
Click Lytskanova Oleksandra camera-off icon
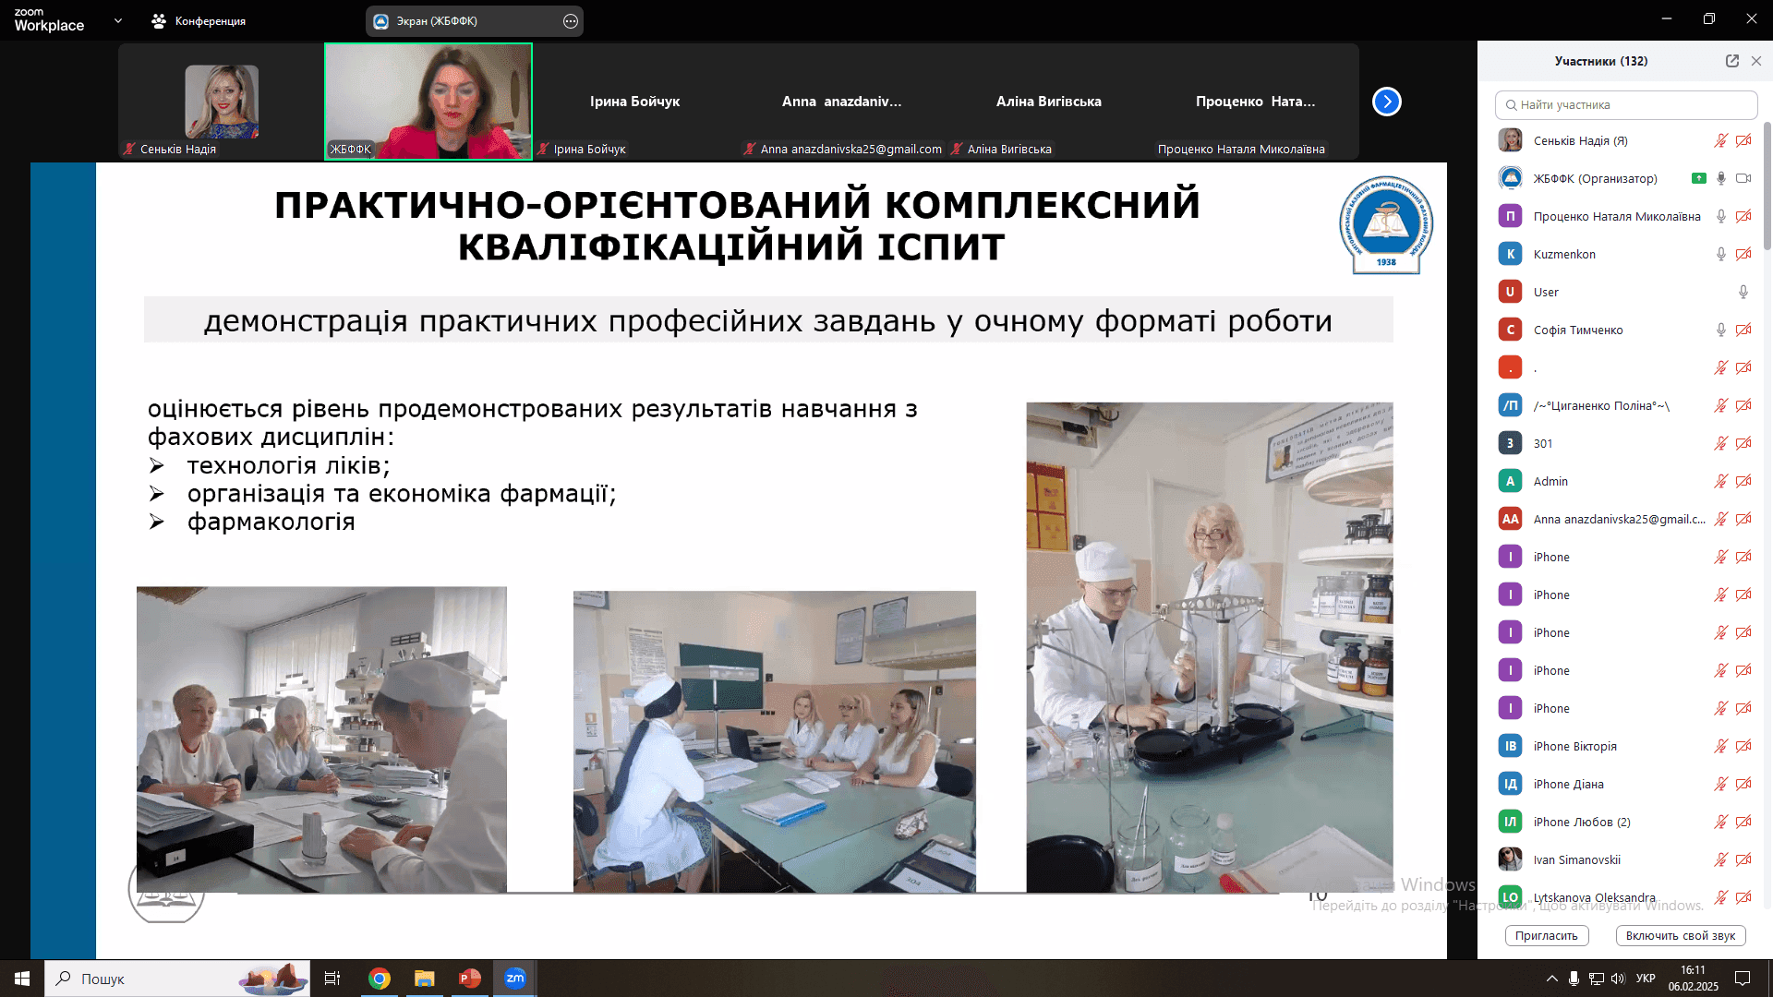[1743, 897]
